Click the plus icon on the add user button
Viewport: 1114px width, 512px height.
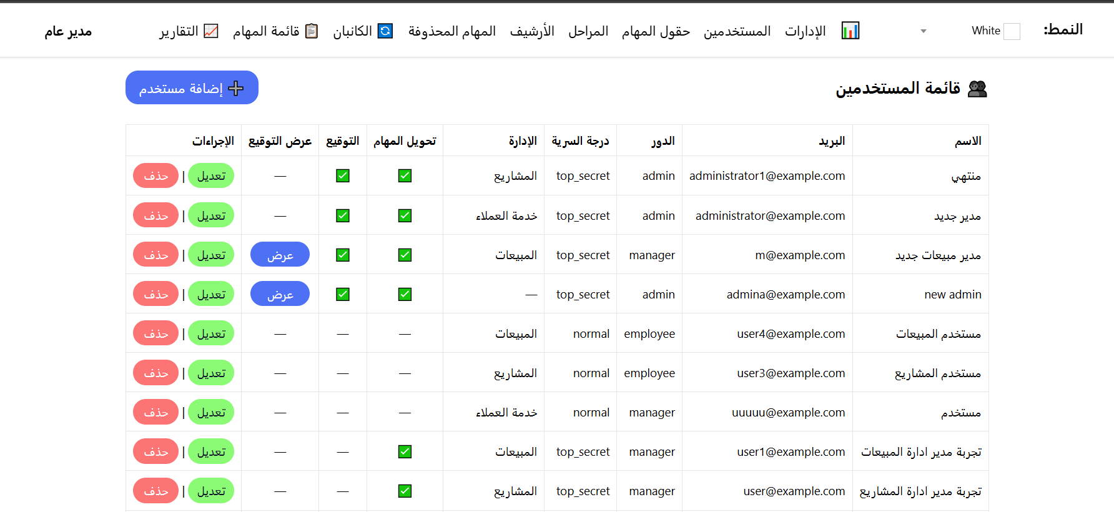click(236, 88)
